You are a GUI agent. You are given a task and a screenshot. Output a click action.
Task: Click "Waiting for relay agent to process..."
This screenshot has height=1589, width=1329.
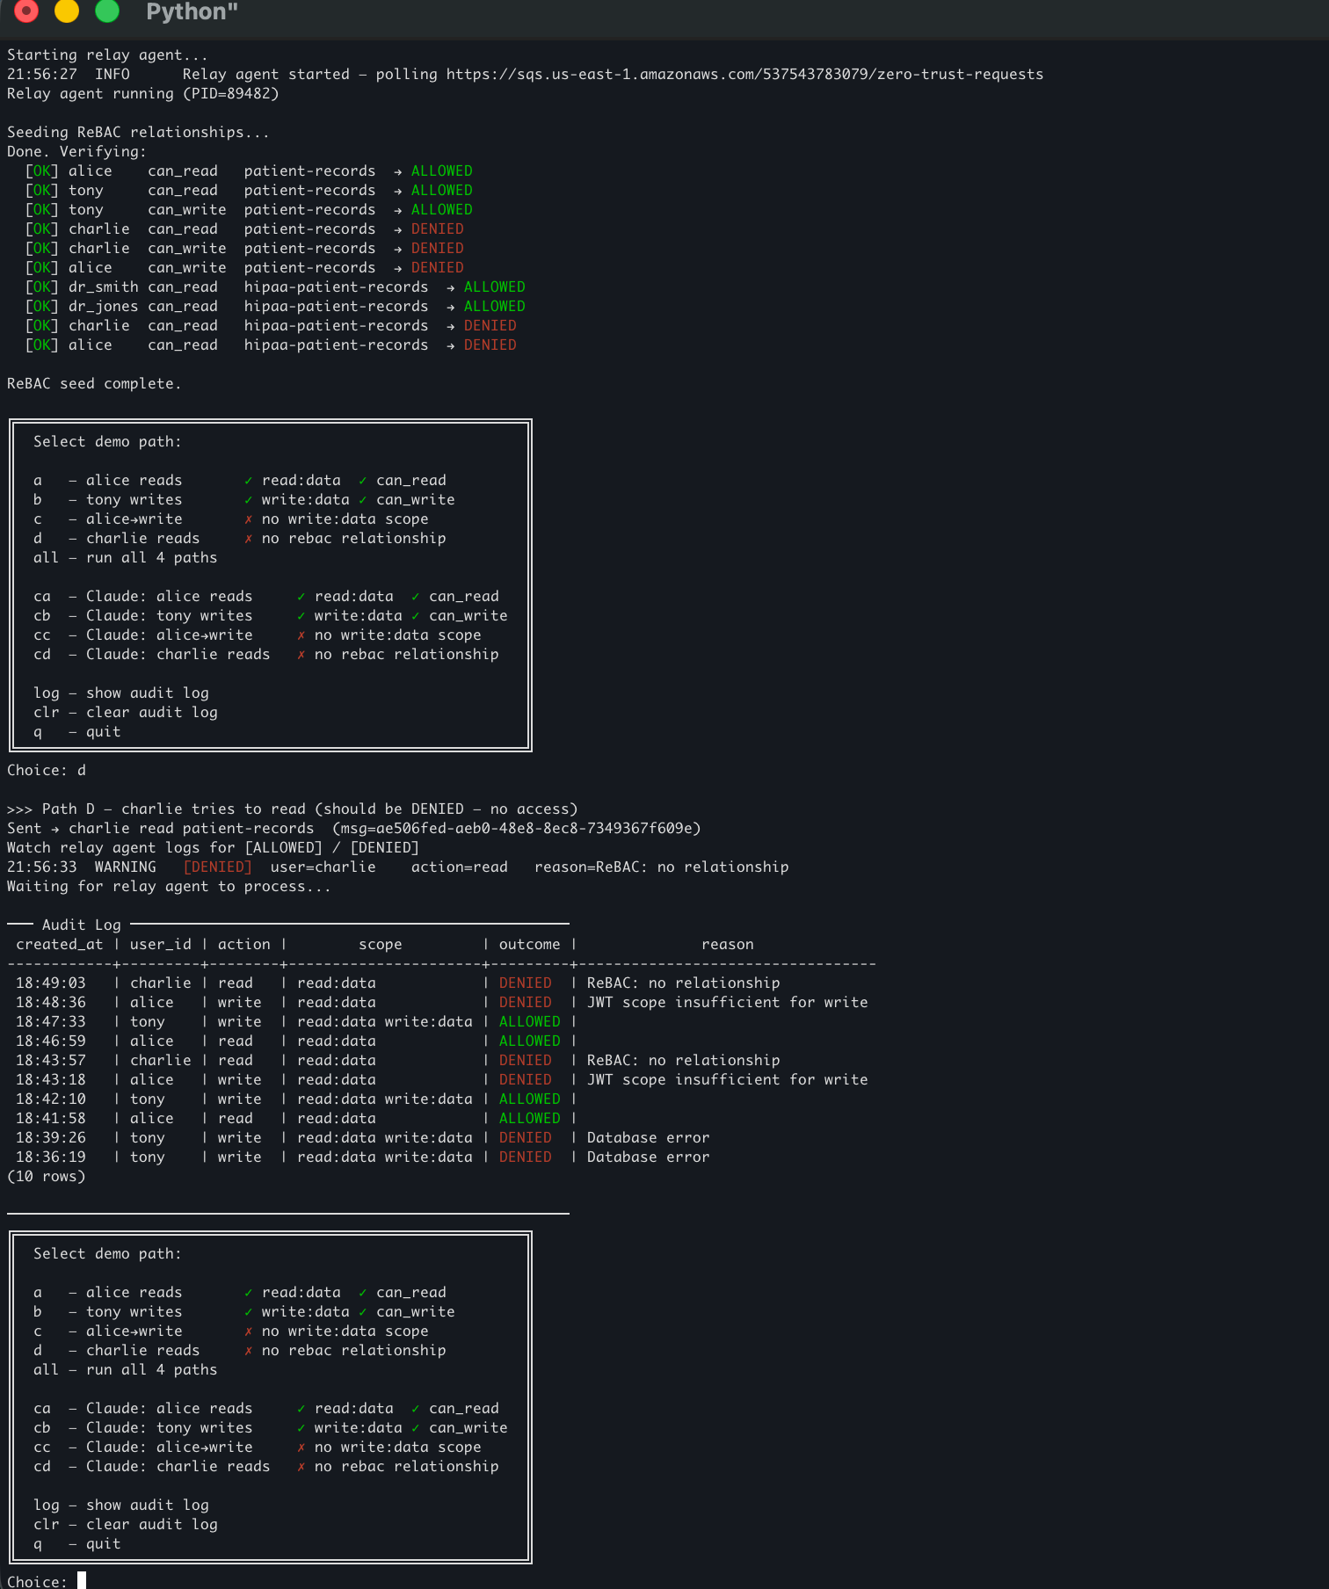click(169, 887)
